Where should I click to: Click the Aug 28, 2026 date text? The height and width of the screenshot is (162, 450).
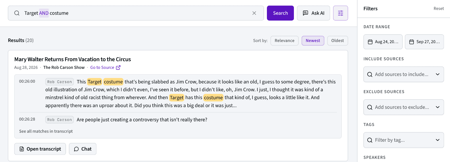(26, 67)
